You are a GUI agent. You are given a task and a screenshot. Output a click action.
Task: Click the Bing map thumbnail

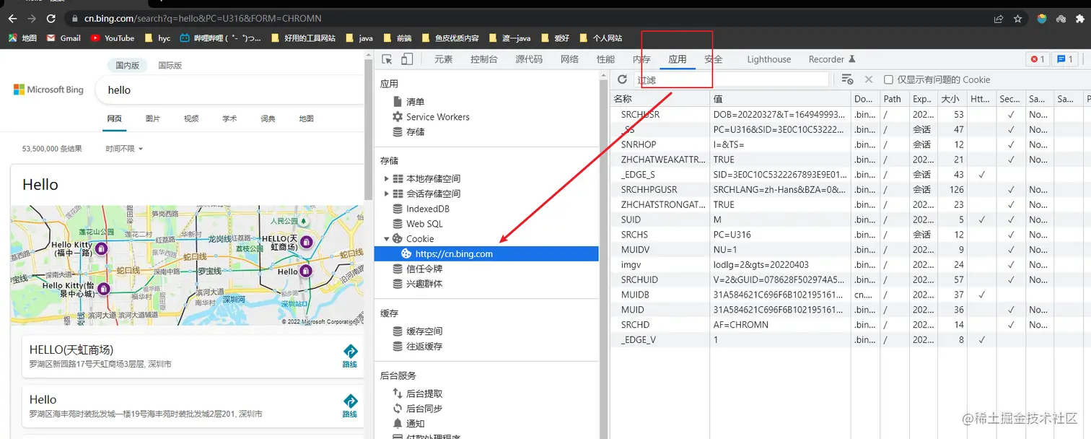coord(187,266)
